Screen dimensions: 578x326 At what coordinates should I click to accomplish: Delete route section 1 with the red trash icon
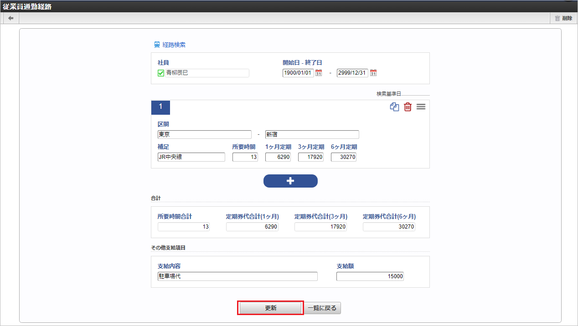[x=408, y=107]
